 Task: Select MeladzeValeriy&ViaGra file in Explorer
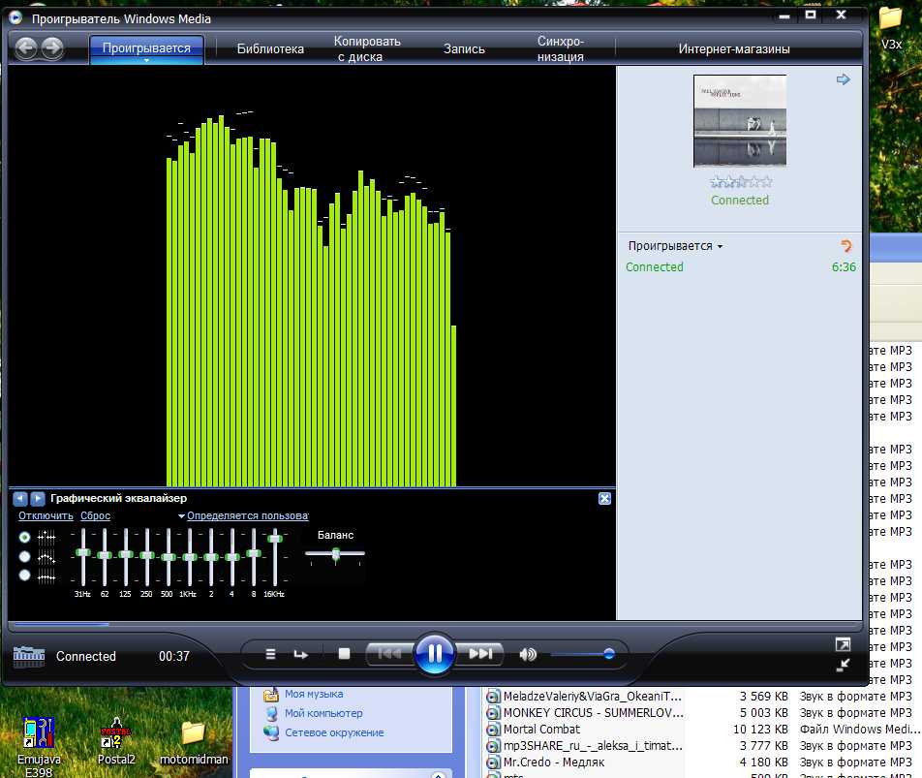tap(592, 697)
